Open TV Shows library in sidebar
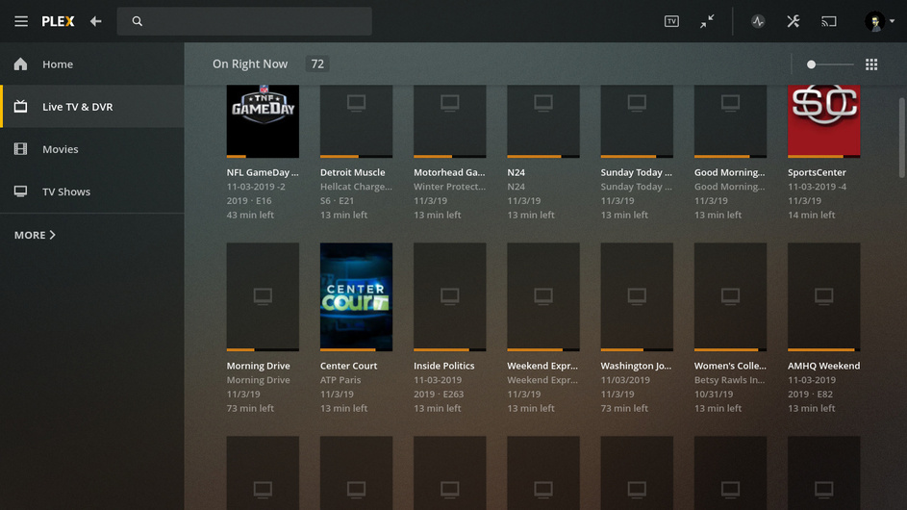This screenshot has height=510, width=907. [x=92, y=191]
